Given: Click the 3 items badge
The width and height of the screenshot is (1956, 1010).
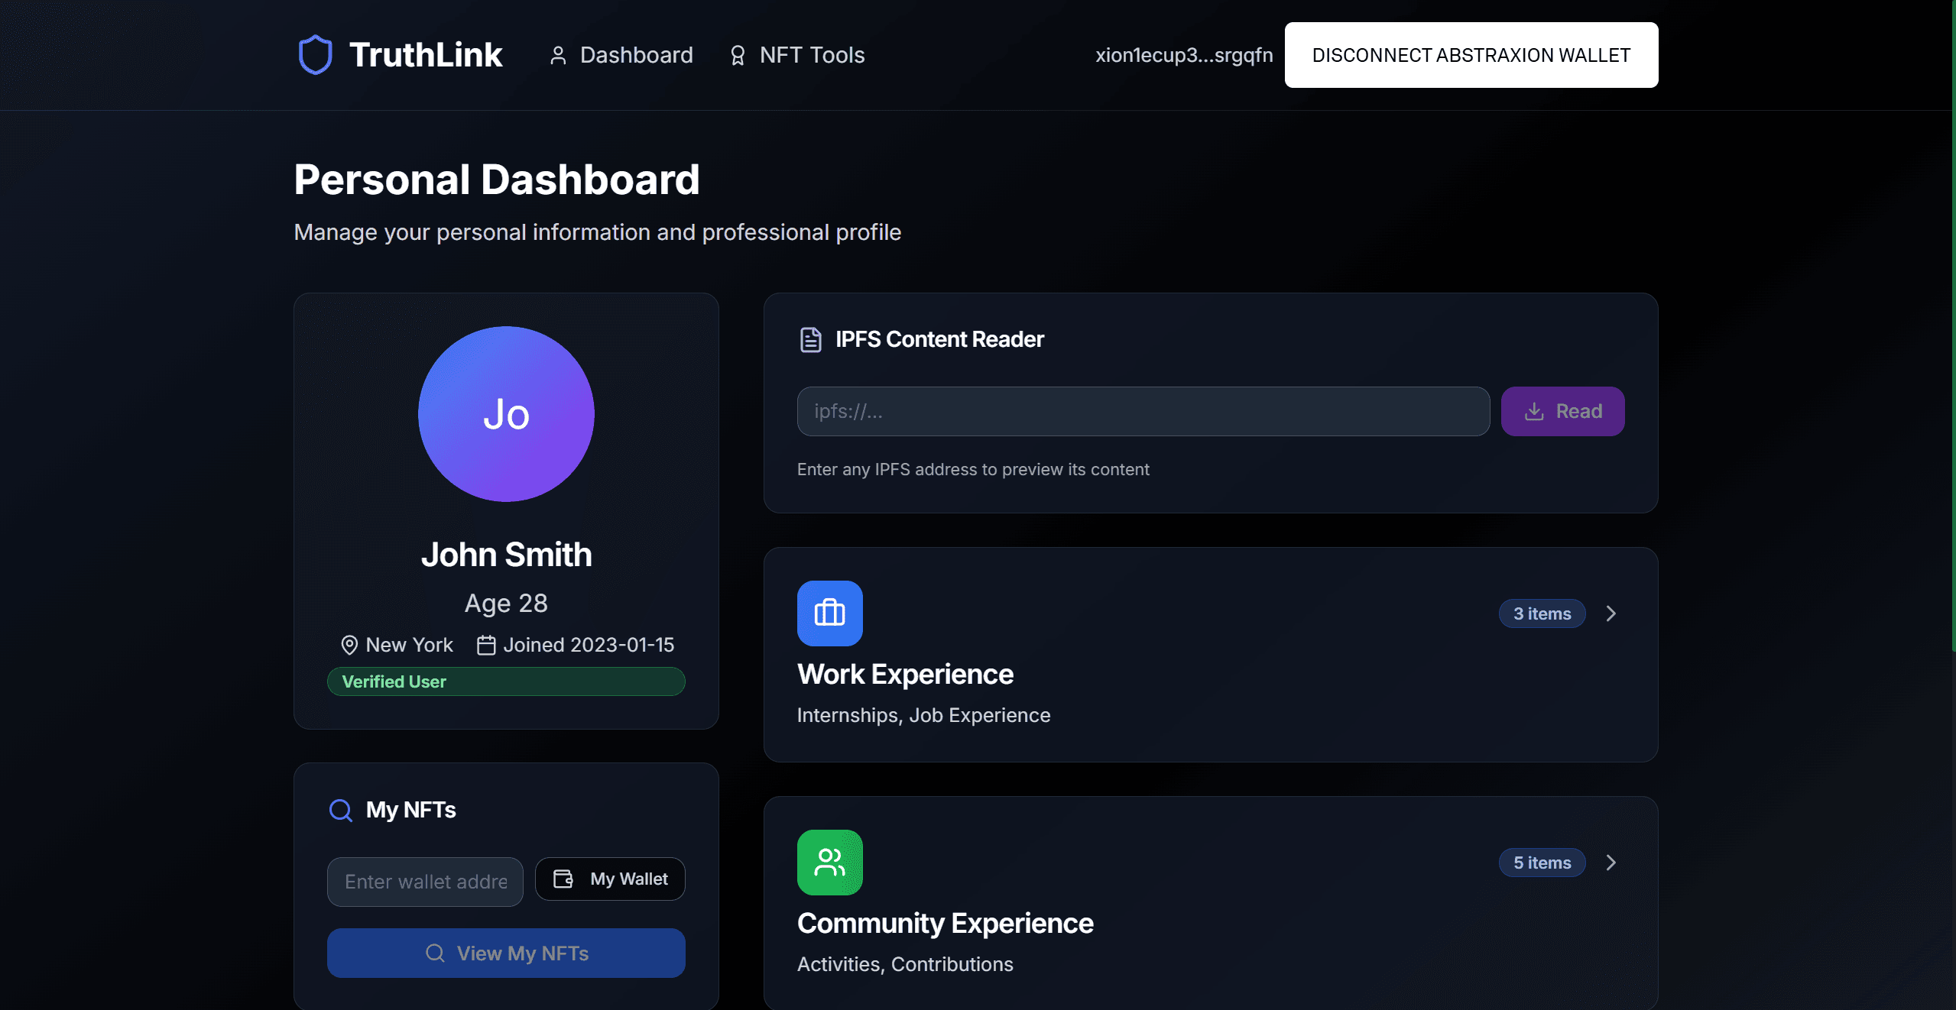Looking at the screenshot, I should [1542, 613].
